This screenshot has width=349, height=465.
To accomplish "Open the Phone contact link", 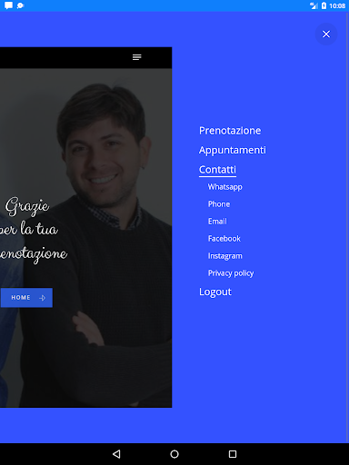I will pos(219,204).
